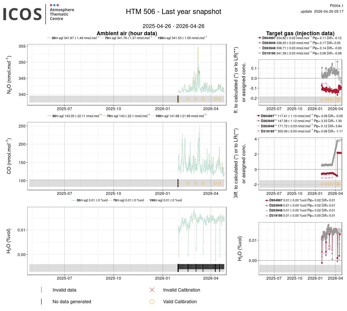This screenshot has width=347, height=311.
Task: Click the Invalid data blue line legend icon
Action: point(41,290)
